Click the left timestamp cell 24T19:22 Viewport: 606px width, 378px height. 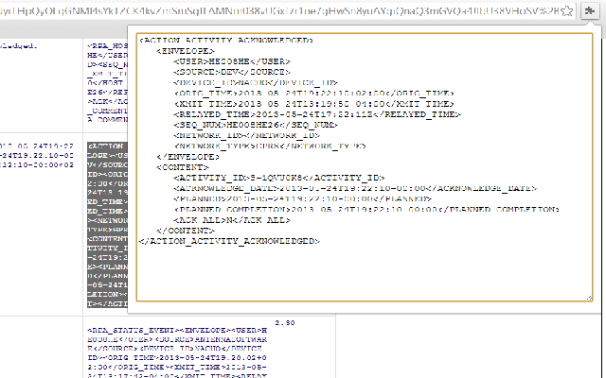point(37,155)
